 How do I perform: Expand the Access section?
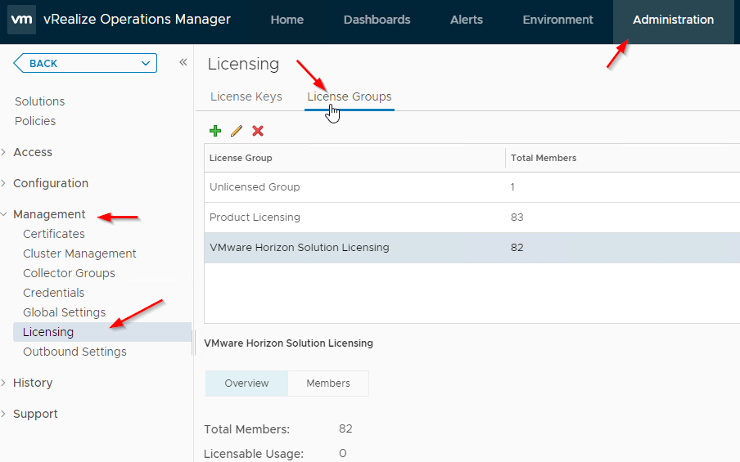pos(4,152)
